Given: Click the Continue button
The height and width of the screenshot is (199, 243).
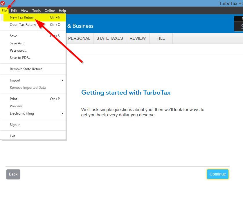Looking at the screenshot, I should pos(218,174).
